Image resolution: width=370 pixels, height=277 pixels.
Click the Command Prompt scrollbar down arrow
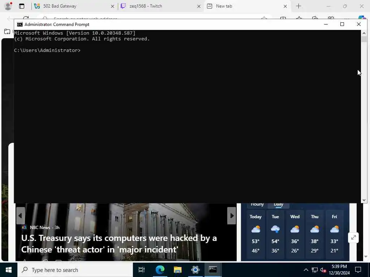coord(364,200)
